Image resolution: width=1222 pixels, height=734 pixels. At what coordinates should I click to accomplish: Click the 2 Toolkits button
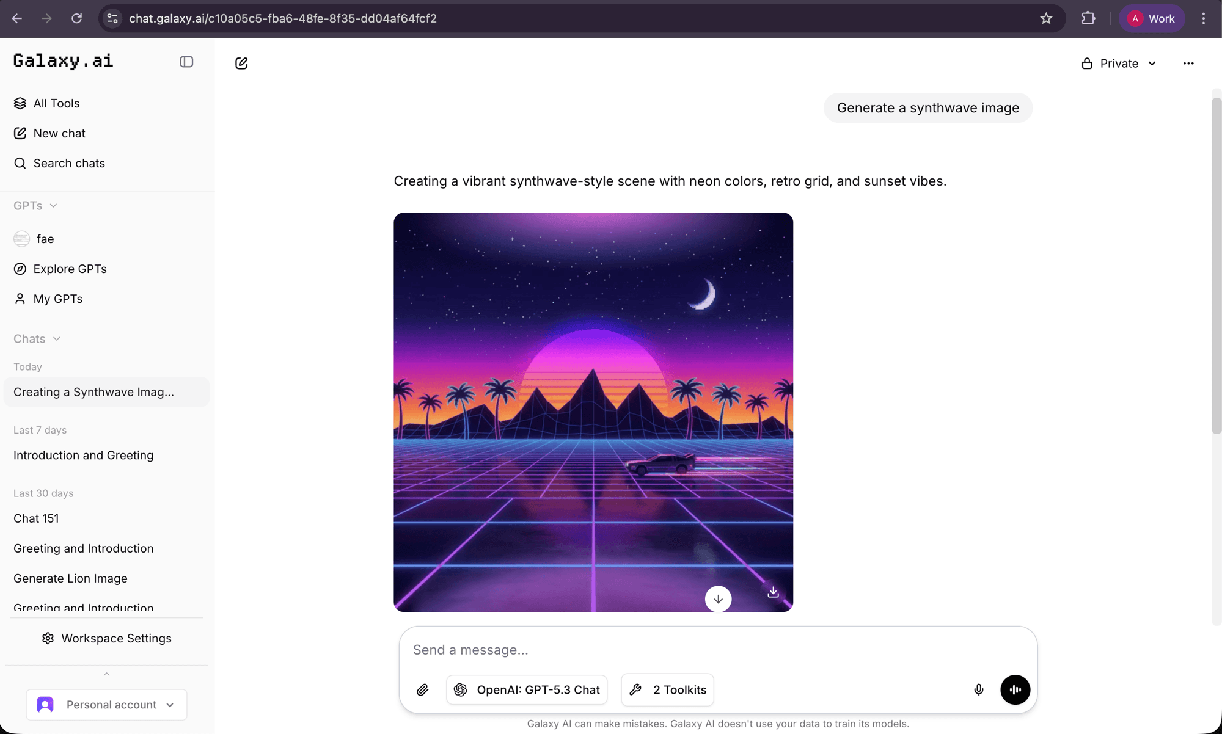(x=667, y=690)
